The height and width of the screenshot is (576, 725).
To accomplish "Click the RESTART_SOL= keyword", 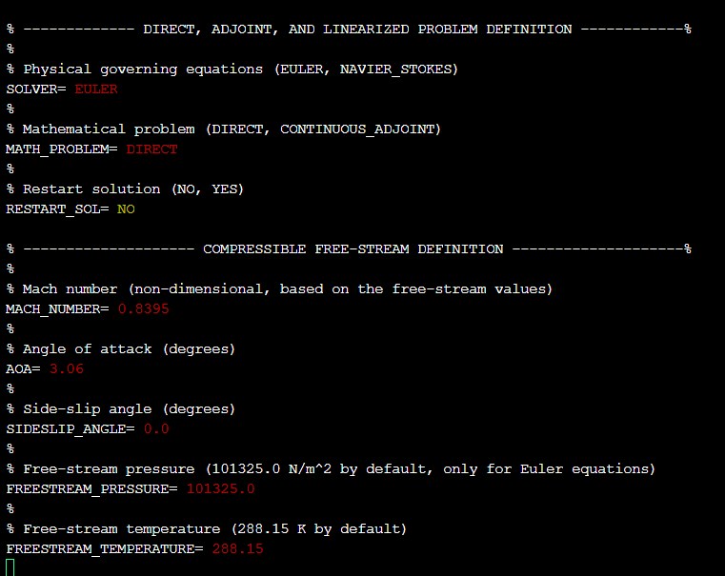I will [x=57, y=209].
